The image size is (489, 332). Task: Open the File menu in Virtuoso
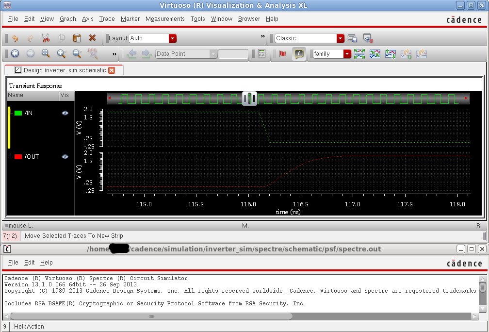click(x=13, y=19)
